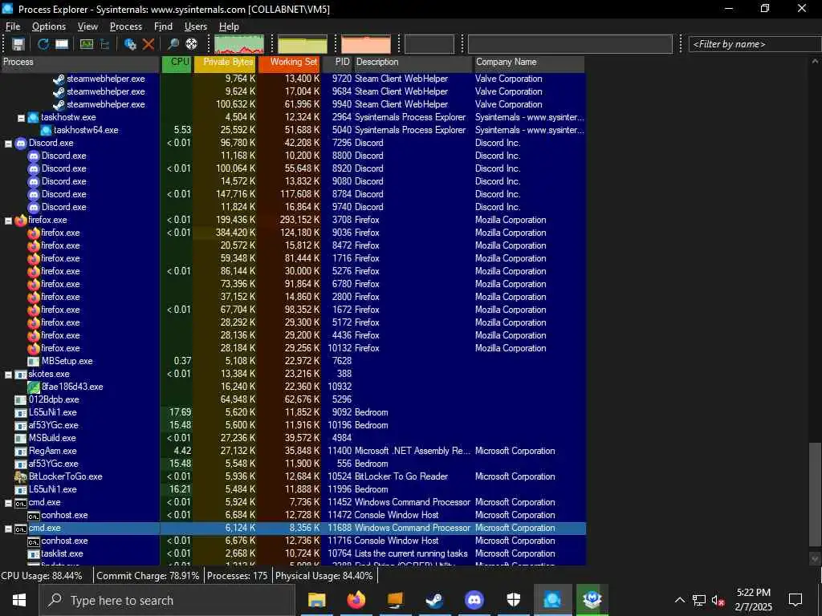The width and height of the screenshot is (822, 616).
Task: Open process Properties gear icon
Action: point(130,45)
